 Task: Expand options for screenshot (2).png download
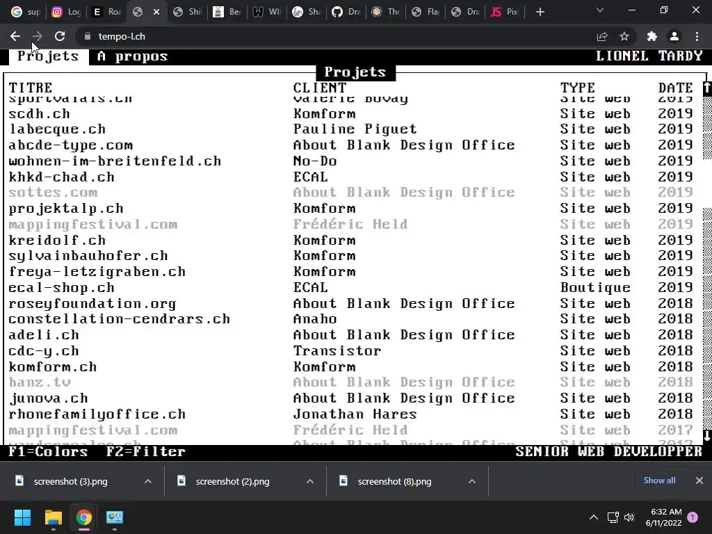tap(310, 481)
